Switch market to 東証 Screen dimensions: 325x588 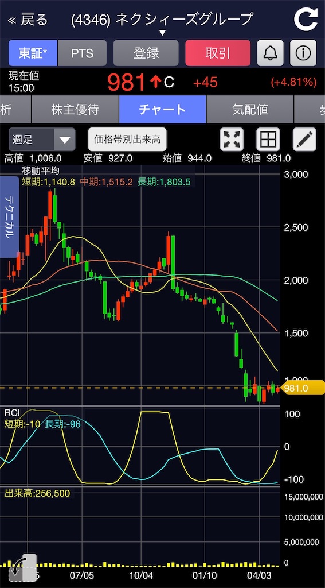coord(33,53)
